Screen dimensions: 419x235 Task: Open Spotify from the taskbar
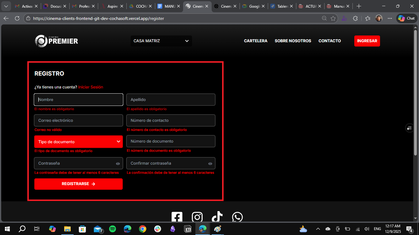pyautogui.click(x=113, y=229)
